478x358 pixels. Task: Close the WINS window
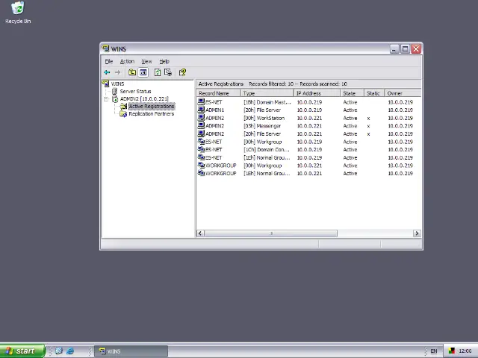pyautogui.click(x=416, y=48)
